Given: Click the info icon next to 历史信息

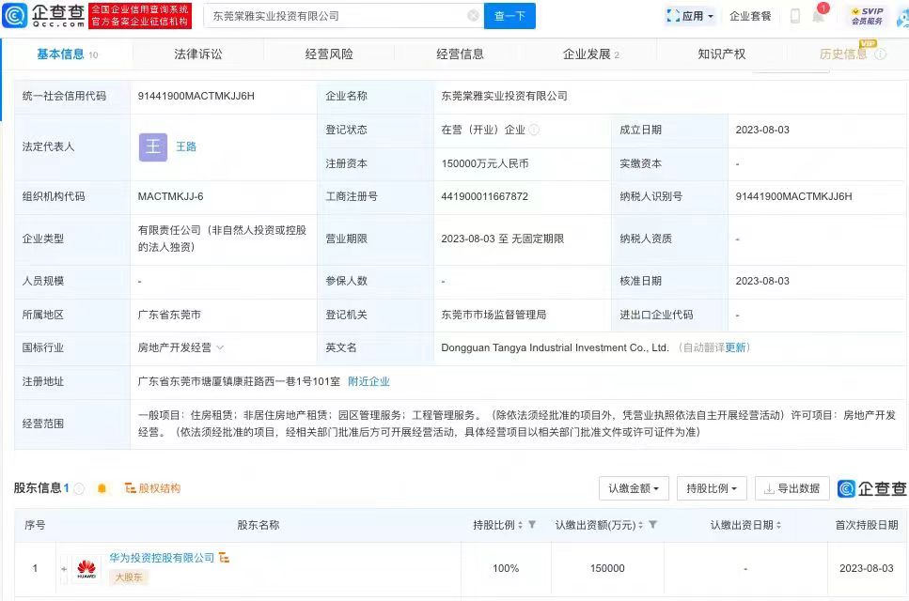Looking at the screenshot, I should click(x=880, y=54).
